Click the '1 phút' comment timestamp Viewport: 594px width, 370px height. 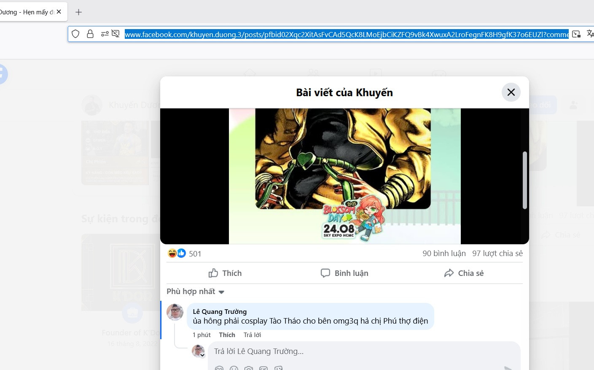202,335
